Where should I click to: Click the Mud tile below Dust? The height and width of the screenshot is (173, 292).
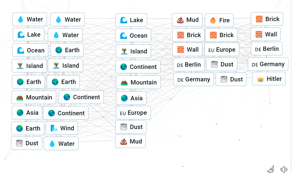coord(130,141)
